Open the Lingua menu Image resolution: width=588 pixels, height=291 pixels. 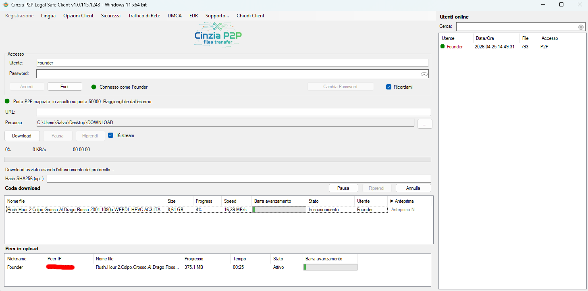coord(48,16)
